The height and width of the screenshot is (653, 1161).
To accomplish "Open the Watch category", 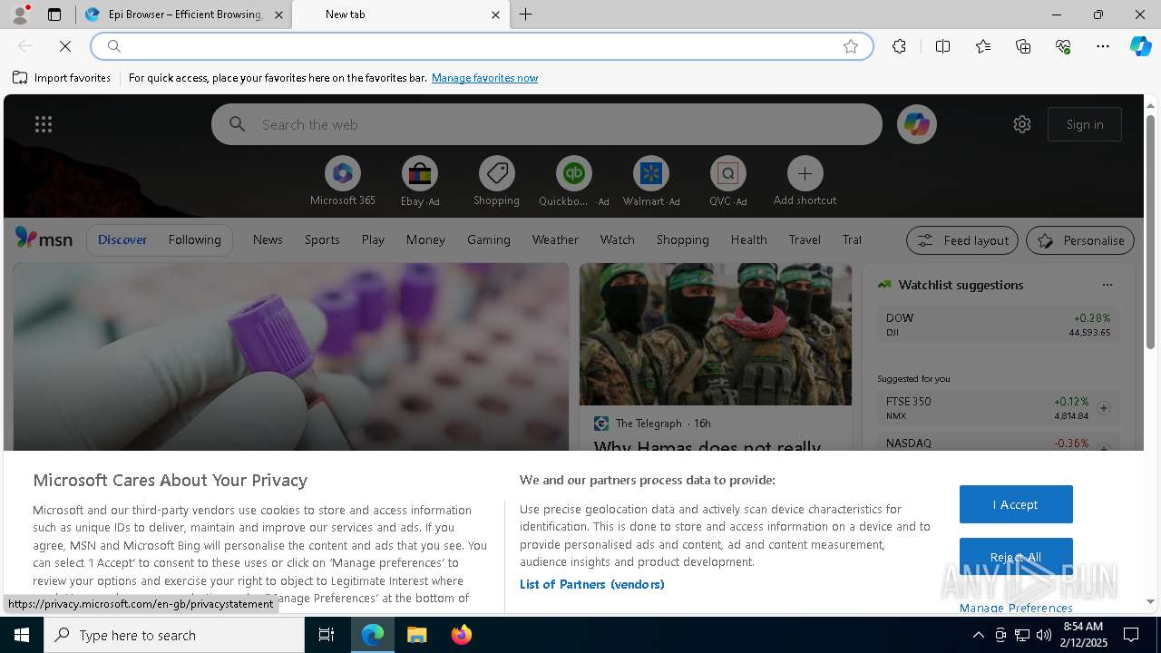I will 618,239.
